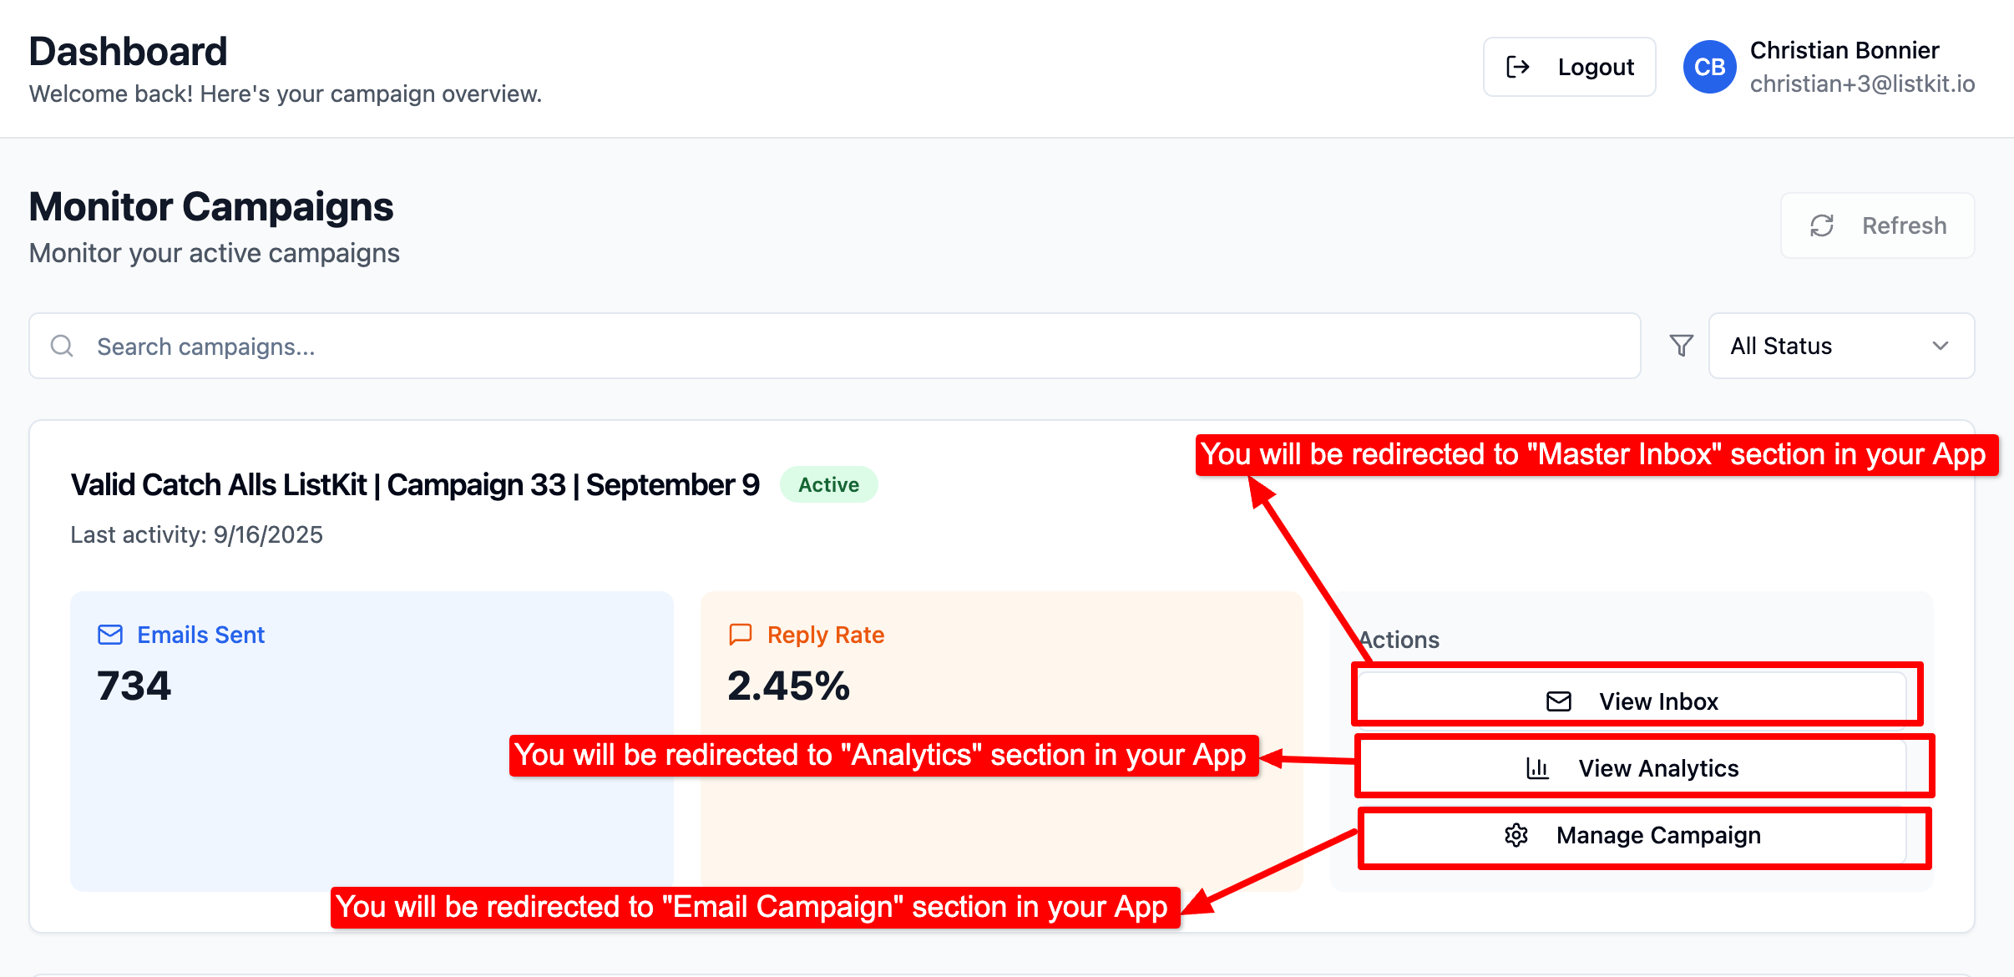
Task: Click the refresh arrows icon
Action: pyautogui.click(x=1821, y=225)
